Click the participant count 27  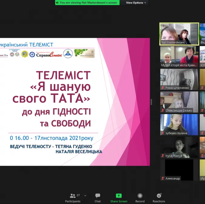78,195
